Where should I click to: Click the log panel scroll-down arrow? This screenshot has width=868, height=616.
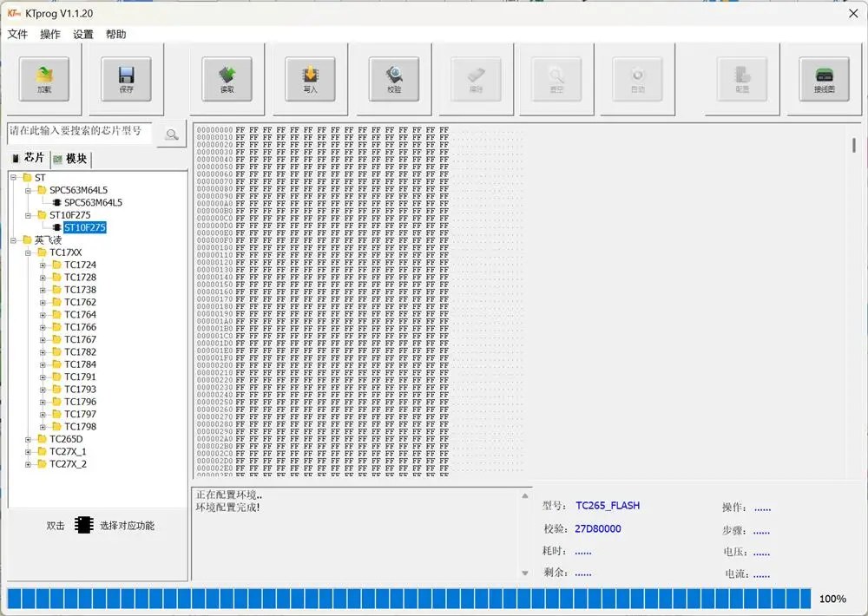525,573
